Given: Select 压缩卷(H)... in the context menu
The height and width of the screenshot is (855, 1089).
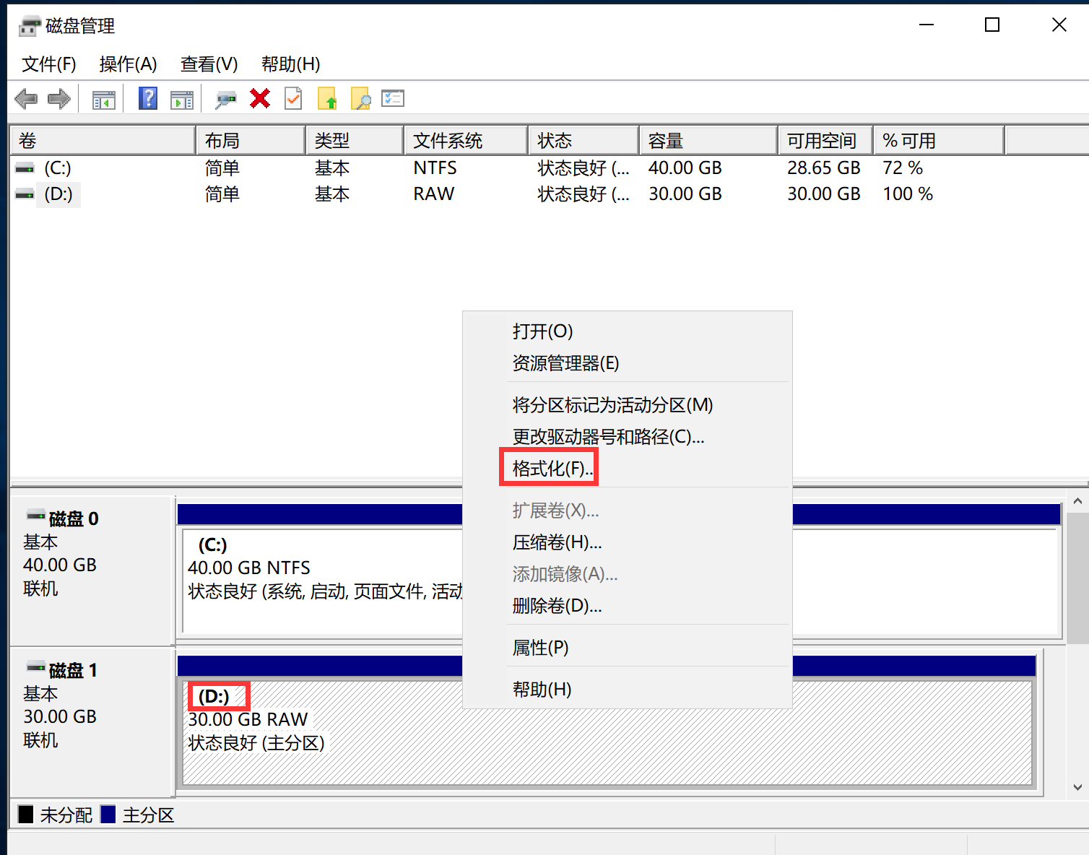Looking at the screenshot, I should point(627,542).
